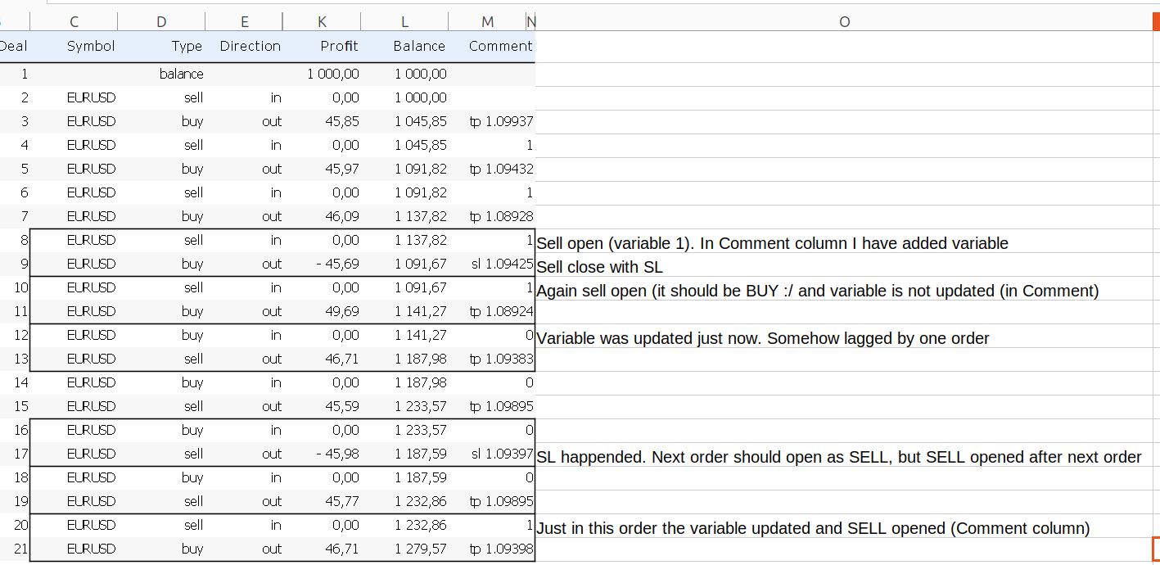Select note 'Sell close with SL'

pos(599,267)
